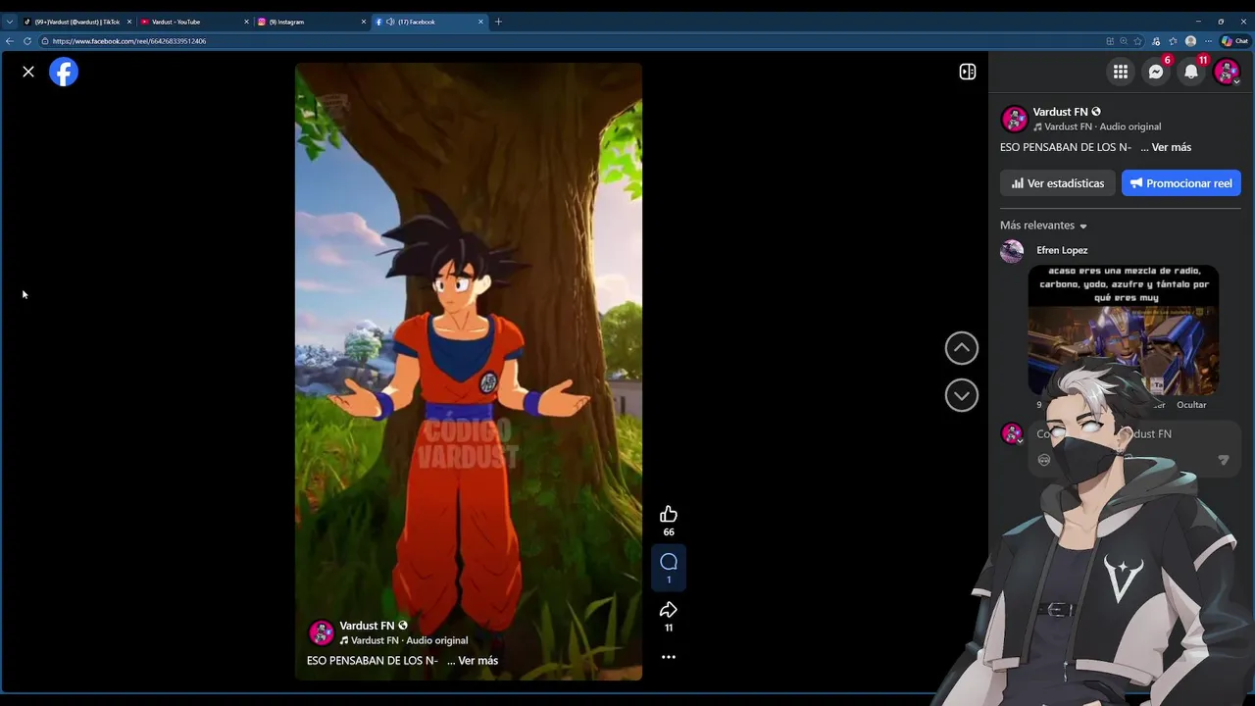Open zoom magnifier in address bar
The height and width of the screenshot is (706, 1255).
1124,41
